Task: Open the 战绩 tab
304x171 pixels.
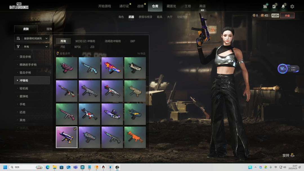Action: [x=140, y=6]
